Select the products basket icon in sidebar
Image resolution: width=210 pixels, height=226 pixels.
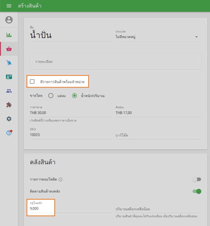(x=9, y=49)
